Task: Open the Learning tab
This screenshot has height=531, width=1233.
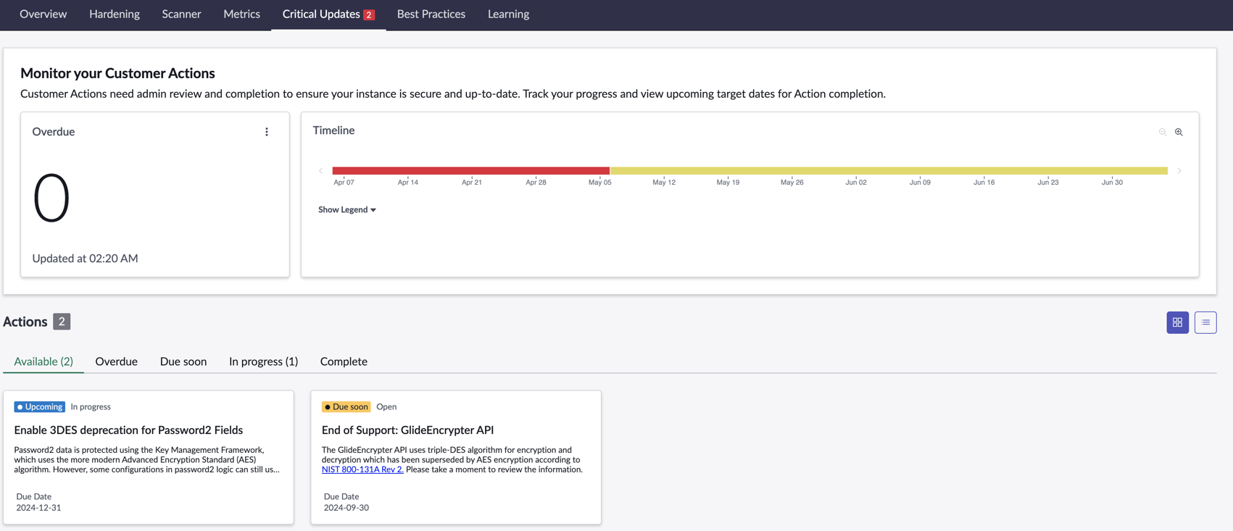Action: (508, 14)
